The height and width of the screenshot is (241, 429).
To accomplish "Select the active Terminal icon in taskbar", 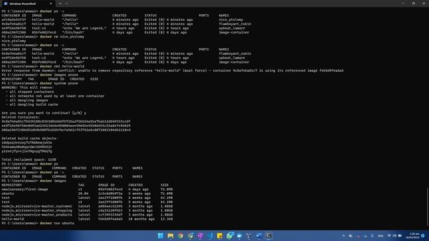I will [269, 236].
